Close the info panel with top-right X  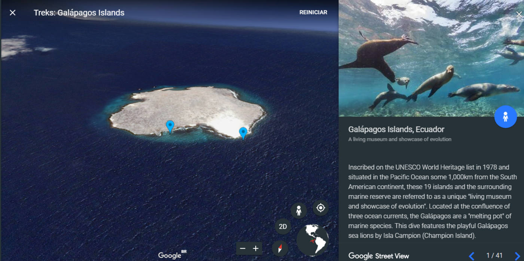point(519,15)
